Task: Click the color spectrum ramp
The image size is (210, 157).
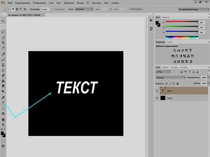Action: [181, 37]
